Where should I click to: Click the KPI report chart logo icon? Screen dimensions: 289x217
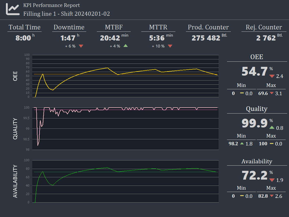point(13,9)
